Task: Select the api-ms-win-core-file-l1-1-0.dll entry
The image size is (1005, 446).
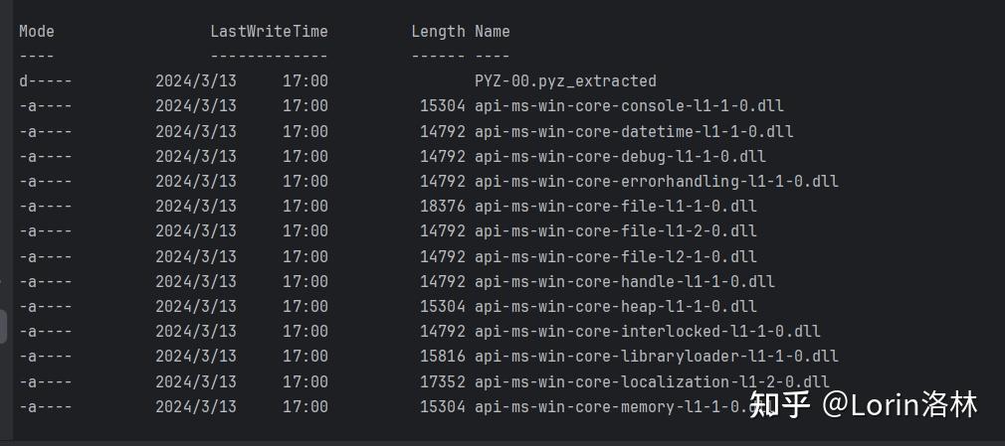Action: point(615,206)
